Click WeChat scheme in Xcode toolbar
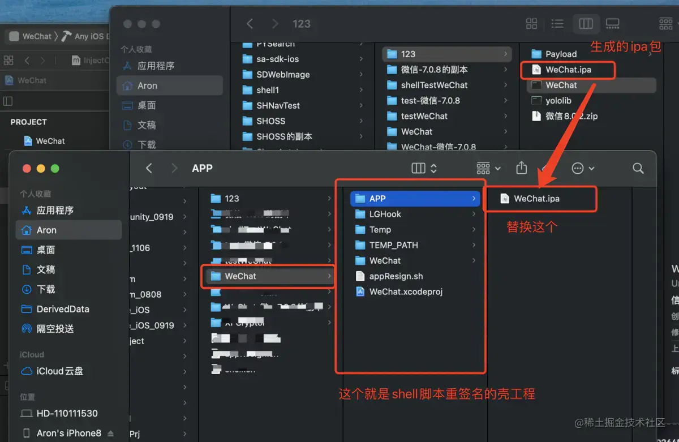Image resolution: width=679 pixels, height=442 pixels. [31, 36]
